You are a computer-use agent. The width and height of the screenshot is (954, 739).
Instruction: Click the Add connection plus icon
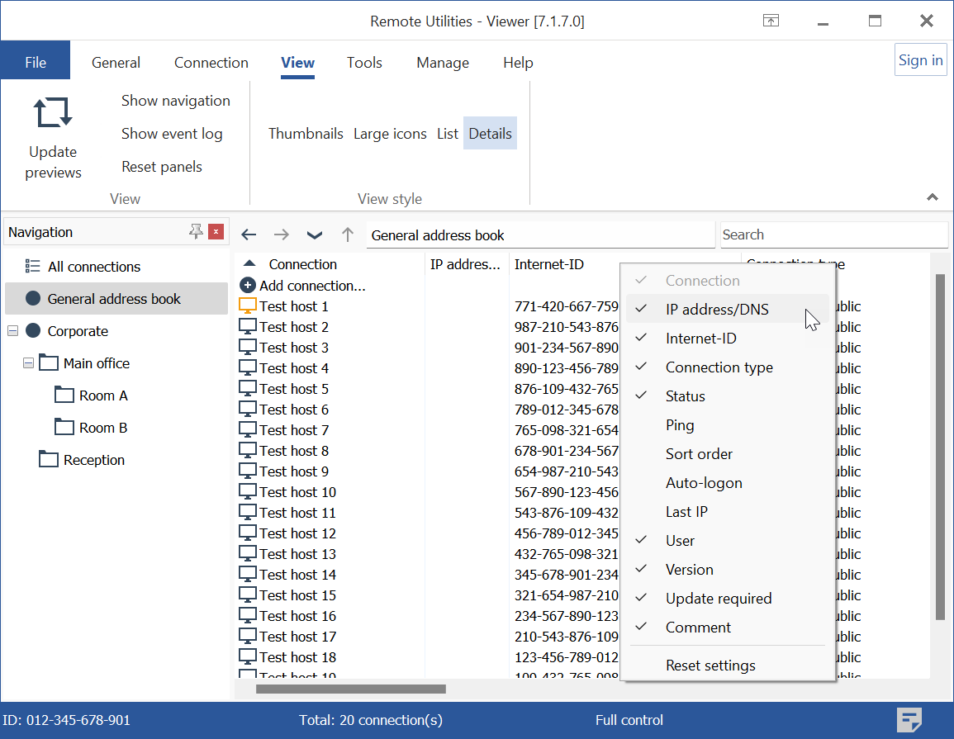[x=248, y=285]
